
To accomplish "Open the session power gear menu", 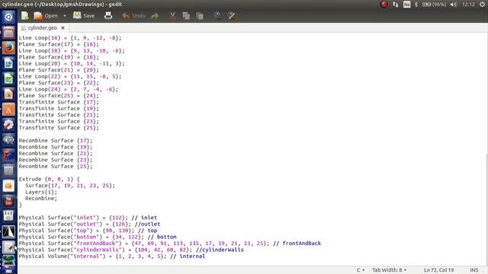I will (x=482, y=5).
